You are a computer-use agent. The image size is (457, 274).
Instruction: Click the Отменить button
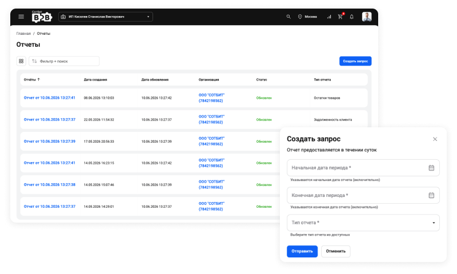335,251
